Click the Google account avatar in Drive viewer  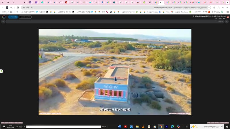tap(4, 17)
